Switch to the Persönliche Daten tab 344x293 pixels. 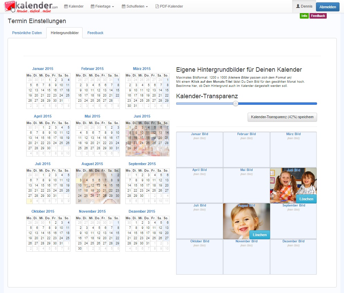(x=27, y=33)
